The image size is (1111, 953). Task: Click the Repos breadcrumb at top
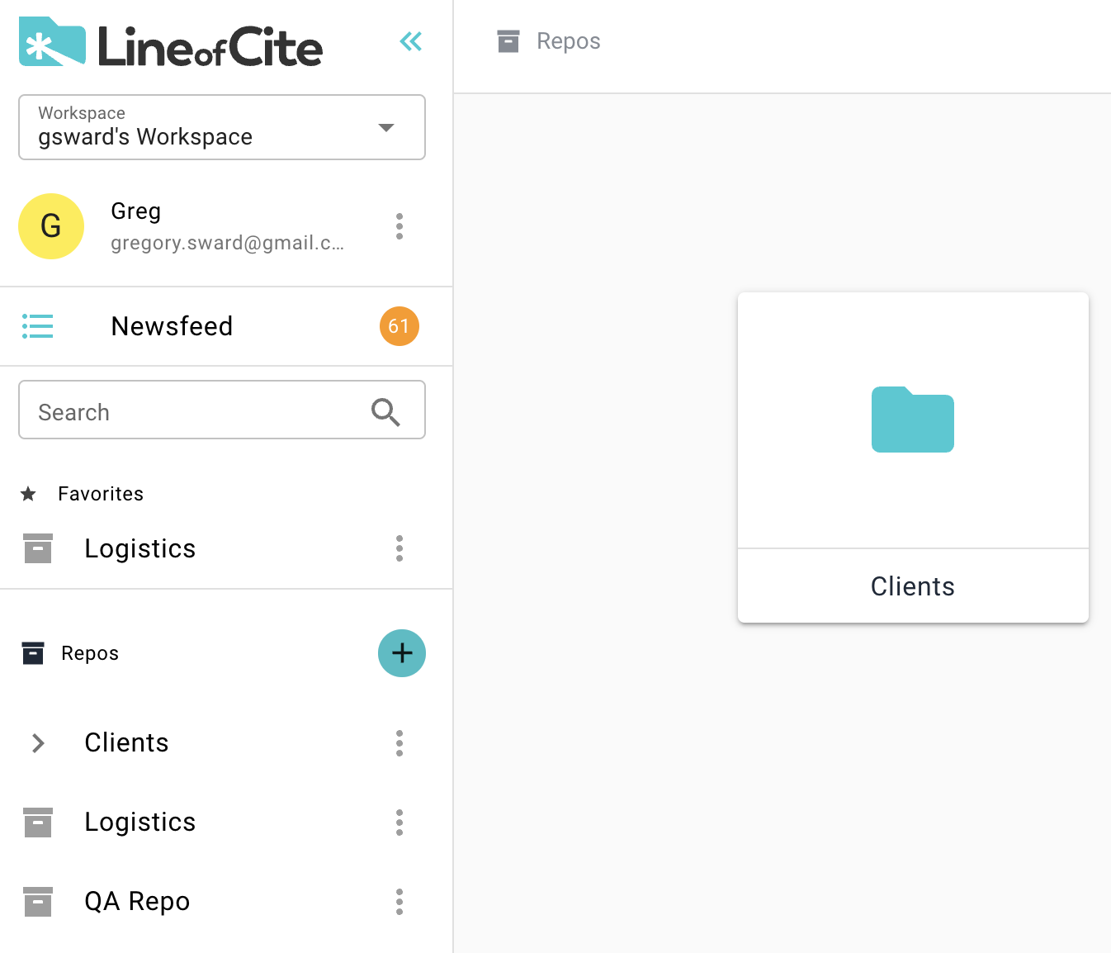568,41
